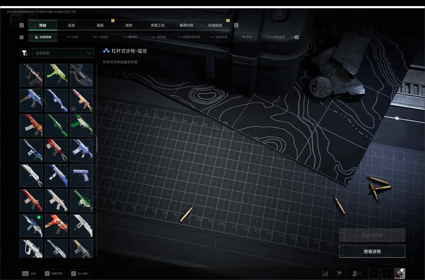Filter by 精确射手步枪 category
Screen dimensions: 425x280
[x=188, y=37]
